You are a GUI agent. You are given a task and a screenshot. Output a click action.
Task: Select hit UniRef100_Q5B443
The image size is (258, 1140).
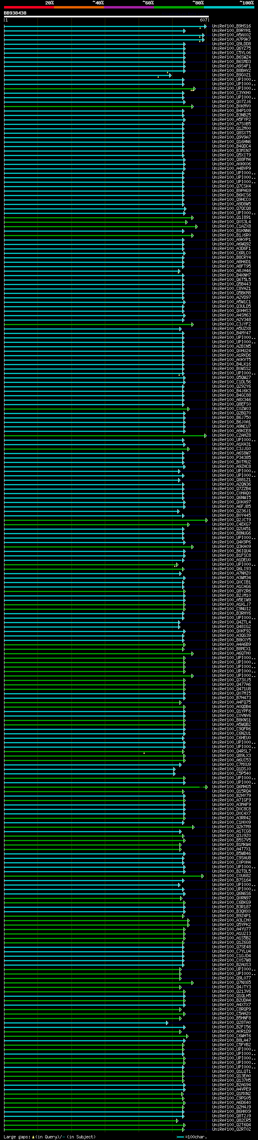231,284
